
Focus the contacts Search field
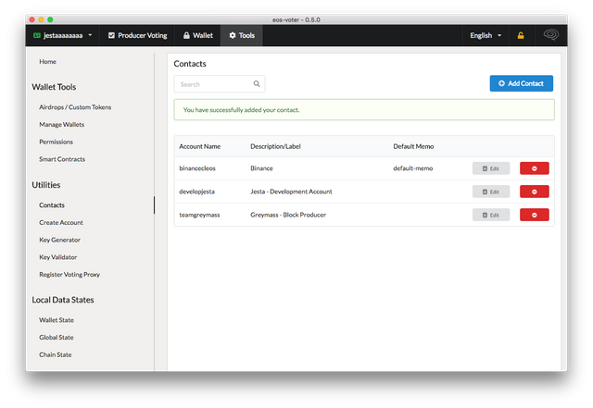[220, 84]
